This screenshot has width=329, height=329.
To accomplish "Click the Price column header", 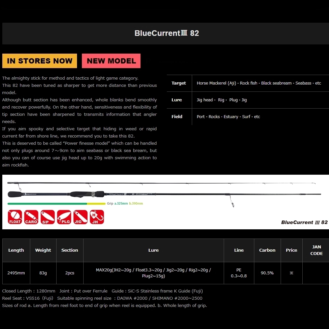I will click(291, 250).
